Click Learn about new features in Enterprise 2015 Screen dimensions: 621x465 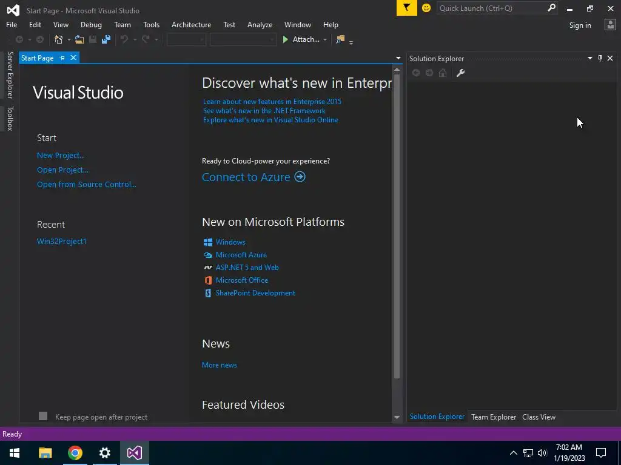[272, 102]
